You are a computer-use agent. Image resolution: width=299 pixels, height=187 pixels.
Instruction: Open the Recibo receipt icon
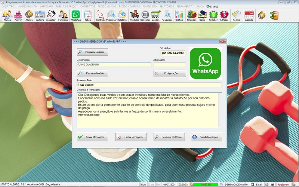[x=237, y=16]
